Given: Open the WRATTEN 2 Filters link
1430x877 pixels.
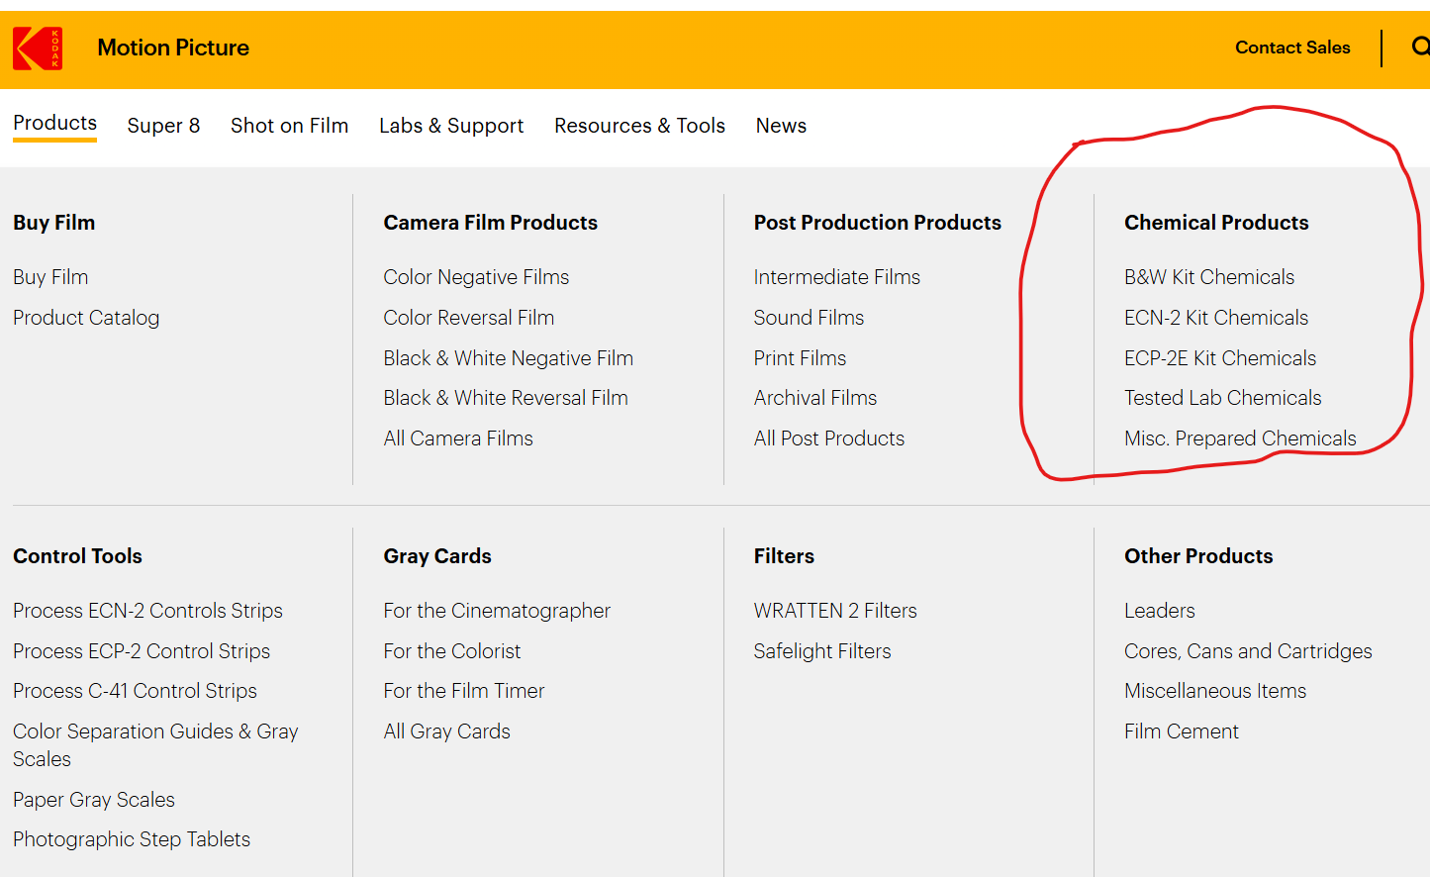Looking at the screenshot, I should [834, 611].
